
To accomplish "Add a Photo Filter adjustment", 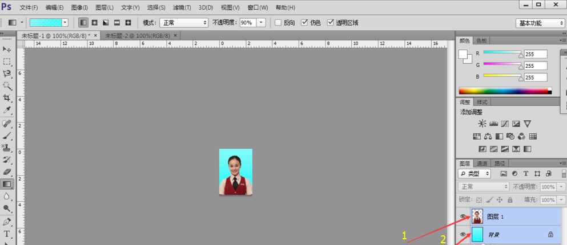I will [x=510, y=136].
